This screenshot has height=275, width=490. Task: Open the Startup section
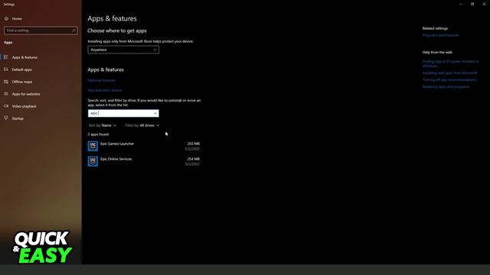tap(18, 118)
